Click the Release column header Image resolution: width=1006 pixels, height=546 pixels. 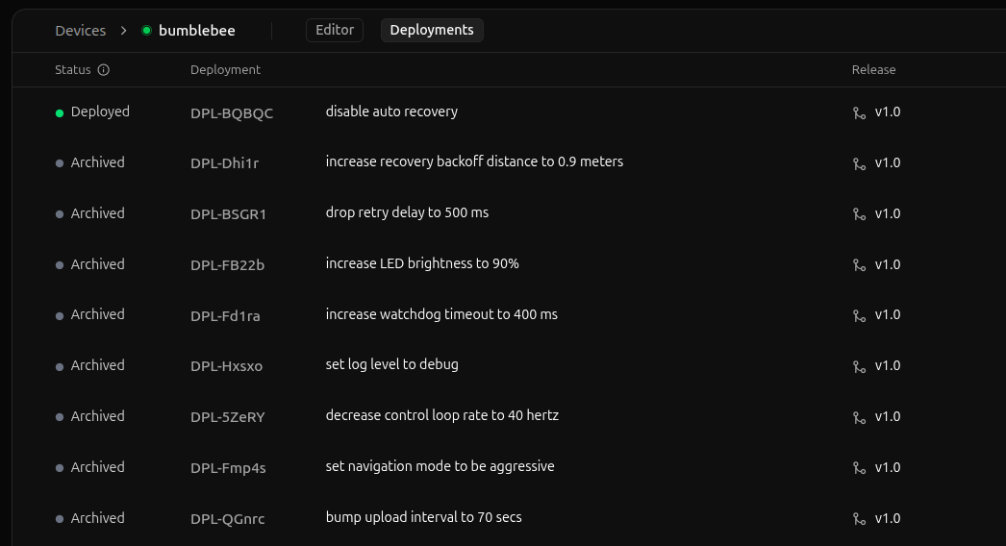(x=873, y=70)
